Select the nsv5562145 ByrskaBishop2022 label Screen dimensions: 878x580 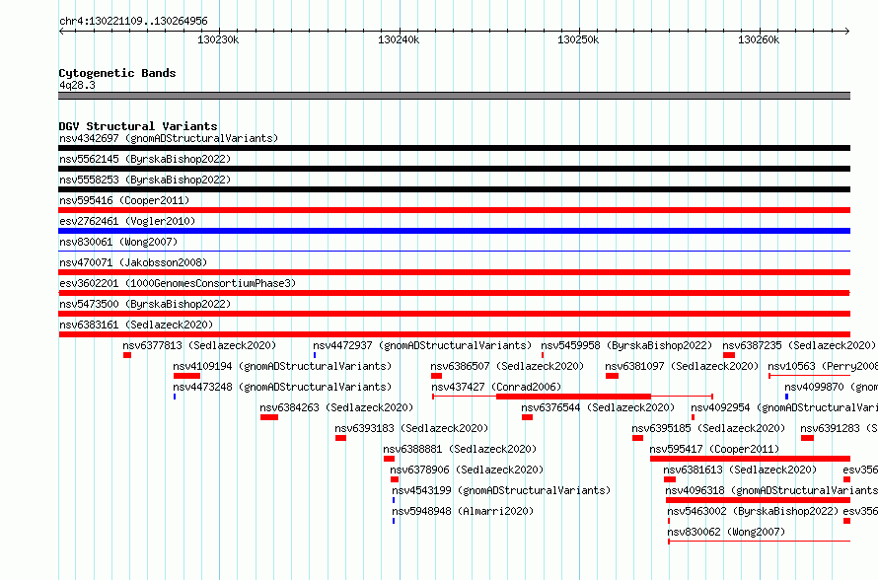point(145,159)
